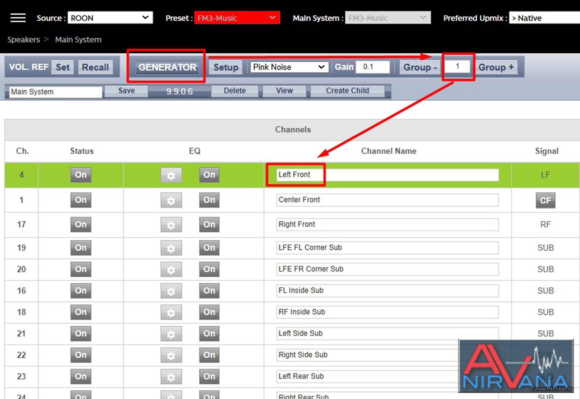Click the Main System name field

coord(56,92)
